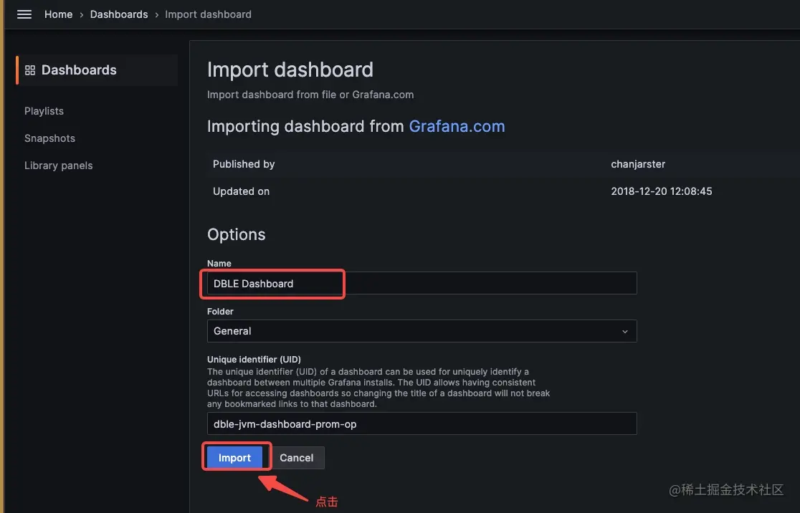The image size is (800, 513).
Task: Click the Updated on label
Action: click(x=241, y=191)
